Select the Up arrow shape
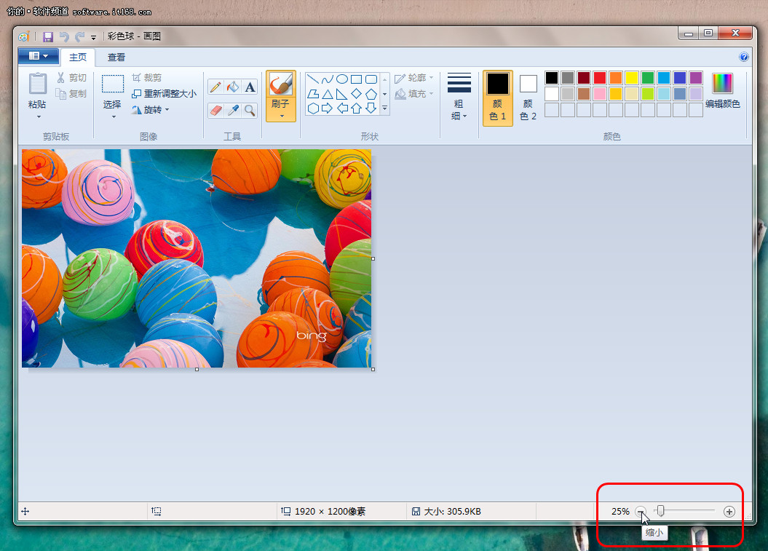Screen dimensions: 768x551 [357, 108]
